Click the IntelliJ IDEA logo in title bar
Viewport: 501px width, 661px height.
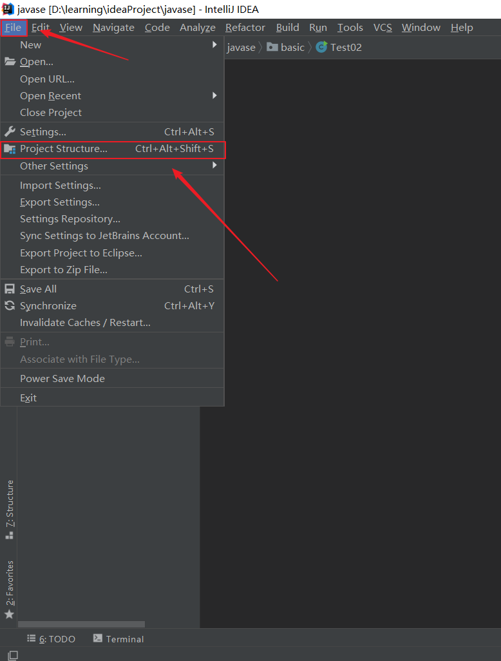point(8,9)
